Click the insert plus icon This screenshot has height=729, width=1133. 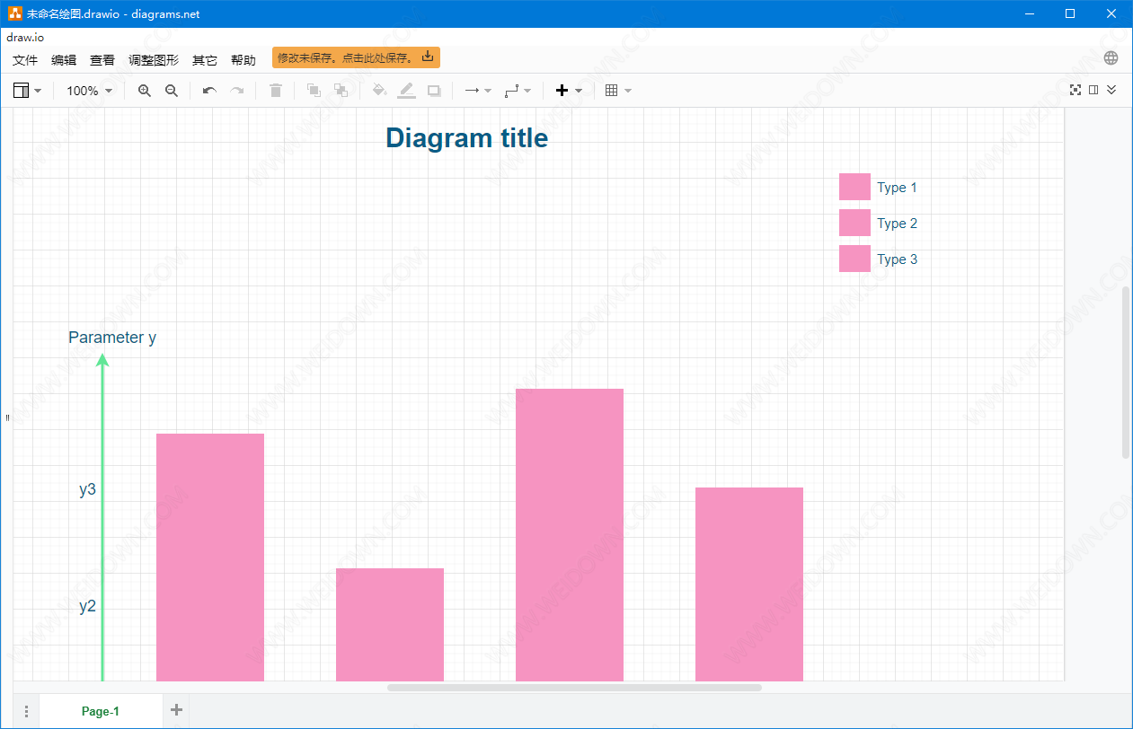point(562,91)
